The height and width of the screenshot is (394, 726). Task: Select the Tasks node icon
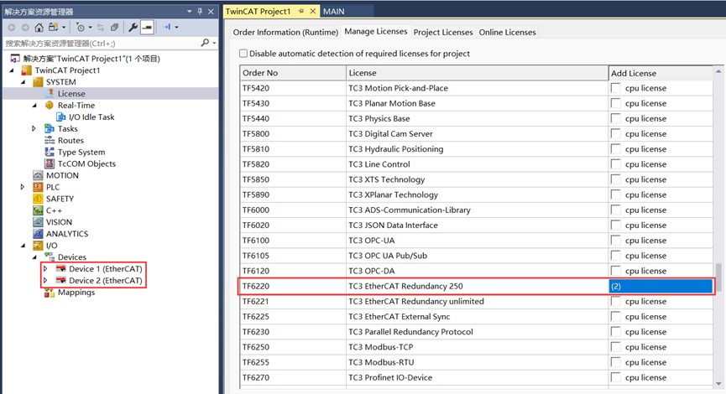[x=50, y=128]
